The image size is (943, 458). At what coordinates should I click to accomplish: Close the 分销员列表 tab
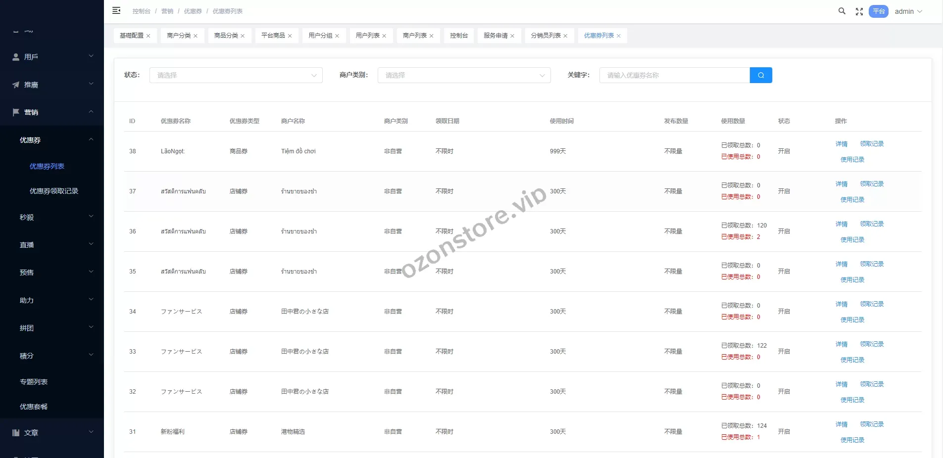tap(565, 36)
